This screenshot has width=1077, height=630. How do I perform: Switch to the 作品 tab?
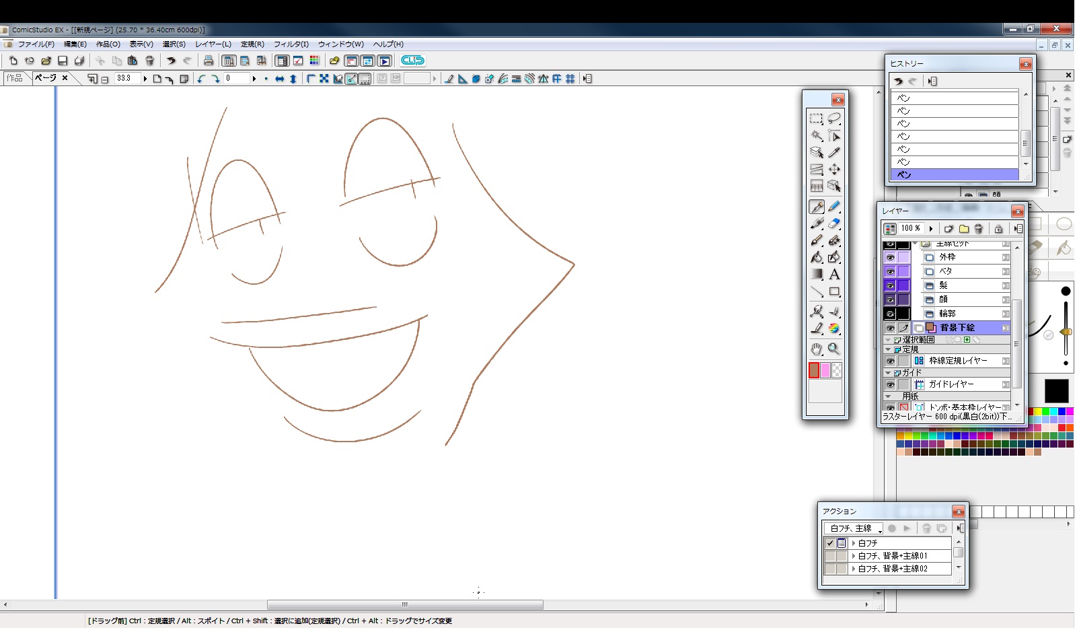tap(15, 78)
